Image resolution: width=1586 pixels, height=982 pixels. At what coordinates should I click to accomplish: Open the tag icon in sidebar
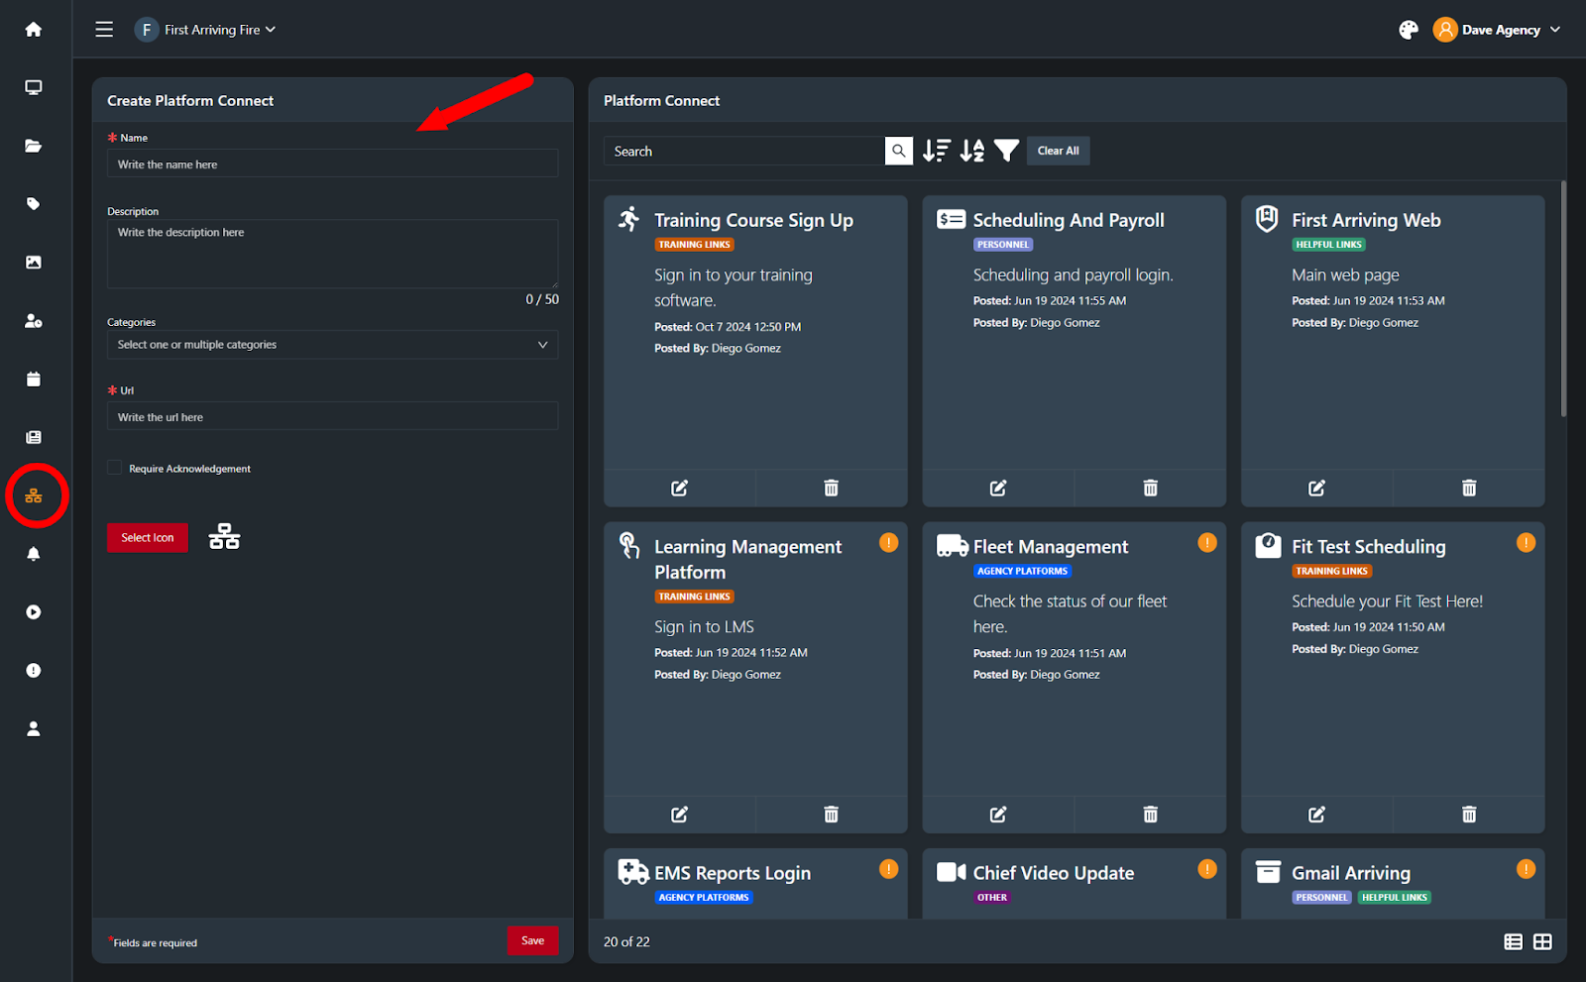coord(33,204)
